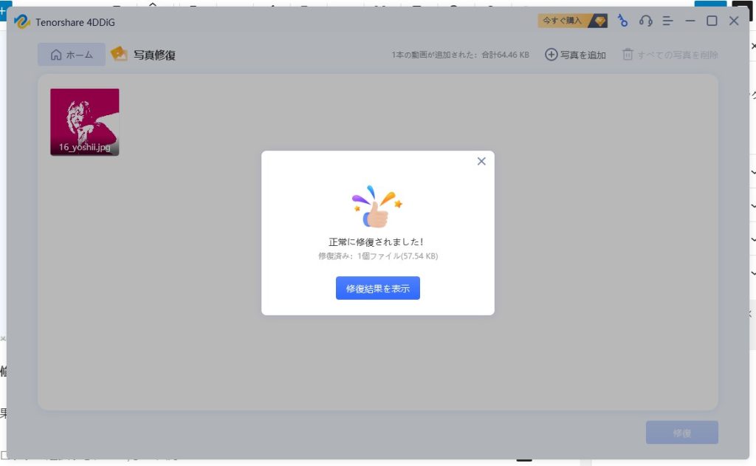This screenshot has height=466, width=756.
Task: Close the repair success dialog
Action: click(x=481, y=161)
